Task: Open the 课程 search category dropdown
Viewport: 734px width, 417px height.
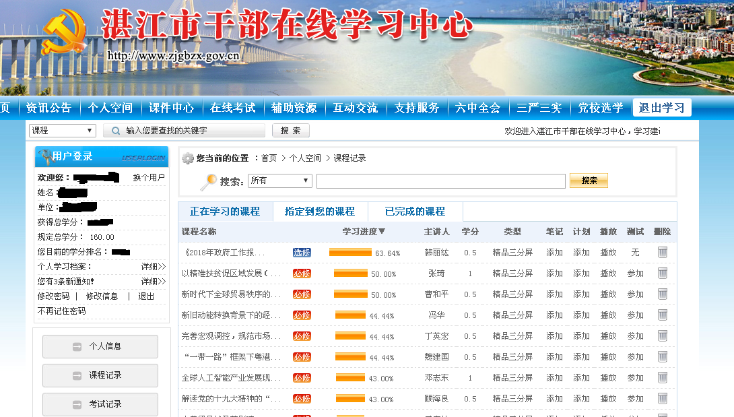Action: click(x=63, y=131)
